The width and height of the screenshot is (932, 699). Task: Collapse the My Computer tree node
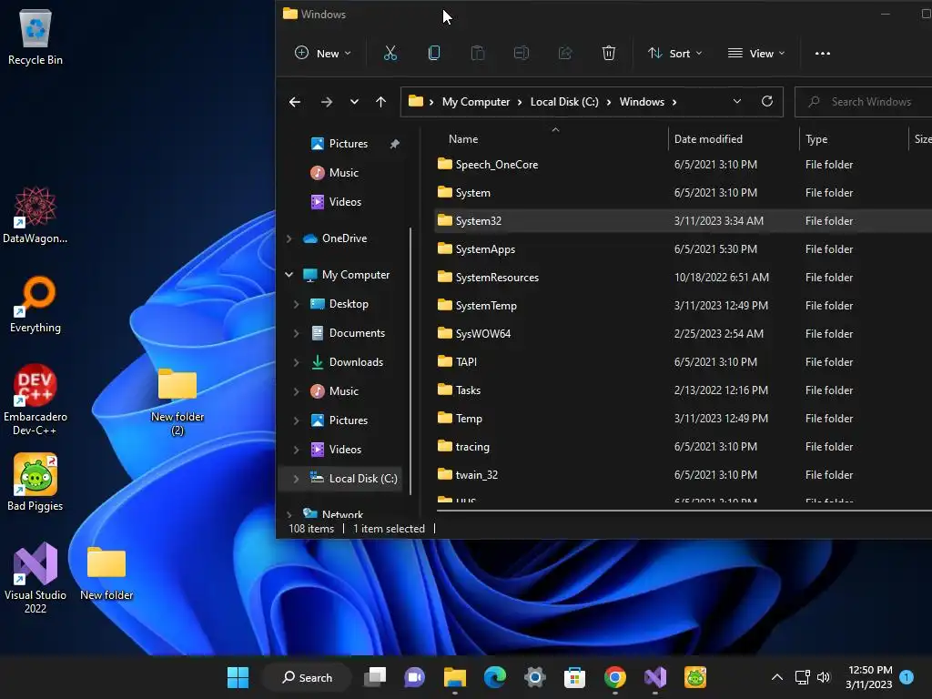(x=289, y=275)
